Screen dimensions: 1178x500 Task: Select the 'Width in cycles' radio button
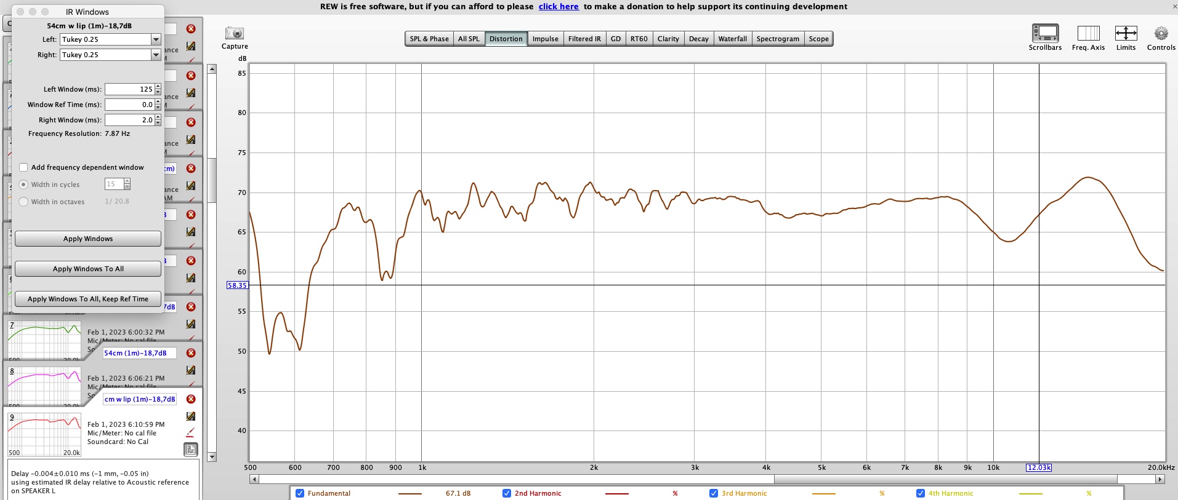click(23, 185)
